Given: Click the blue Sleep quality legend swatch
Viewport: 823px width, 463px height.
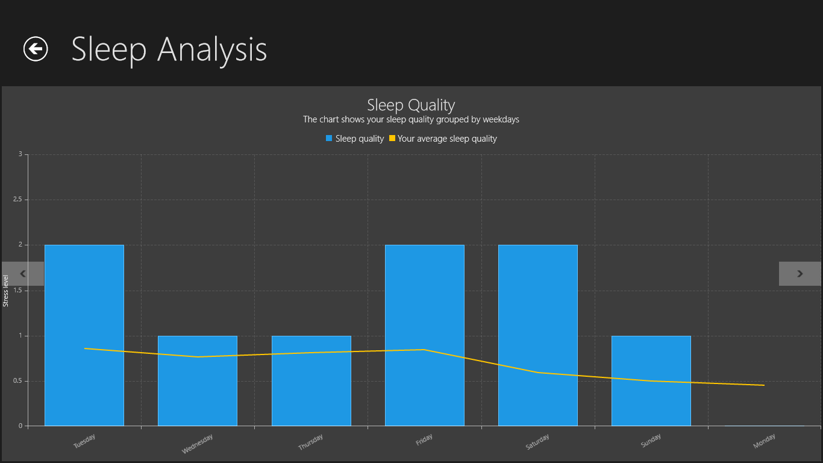Looking at the screenshot, I should pyautogui.click(x=329, y=139).
